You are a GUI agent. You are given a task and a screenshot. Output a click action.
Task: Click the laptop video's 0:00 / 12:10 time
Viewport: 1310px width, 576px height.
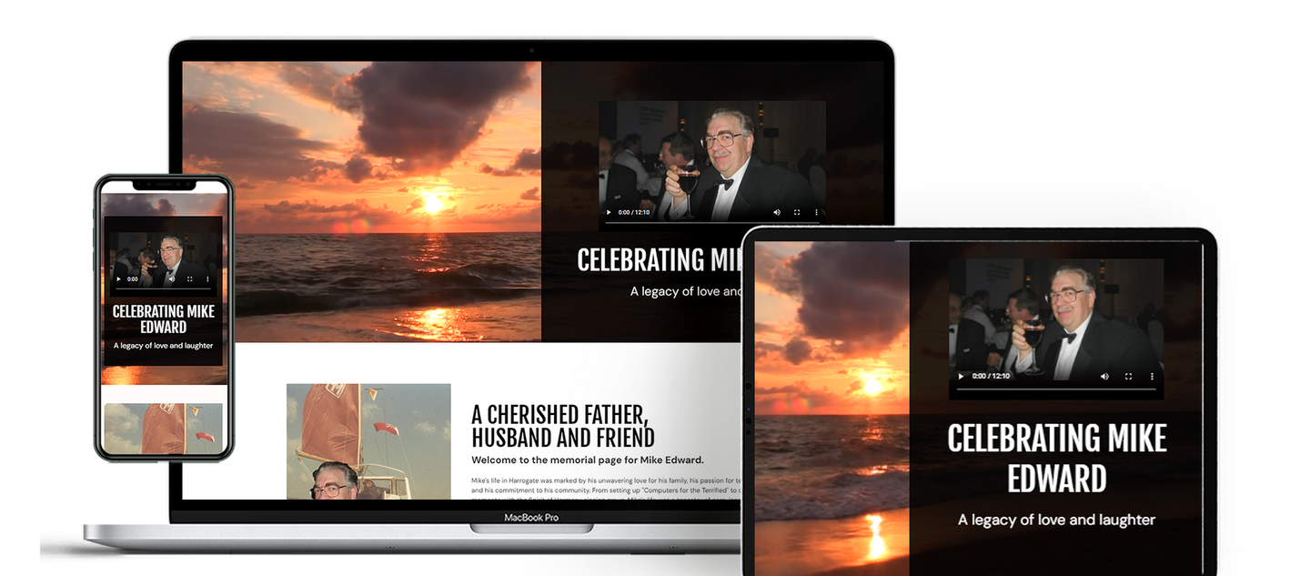pos(635,212)
